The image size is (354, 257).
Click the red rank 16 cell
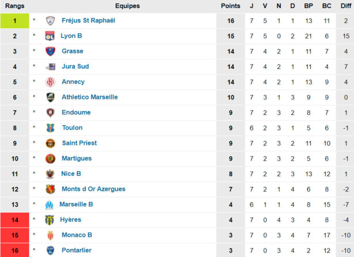coord(14,250)
